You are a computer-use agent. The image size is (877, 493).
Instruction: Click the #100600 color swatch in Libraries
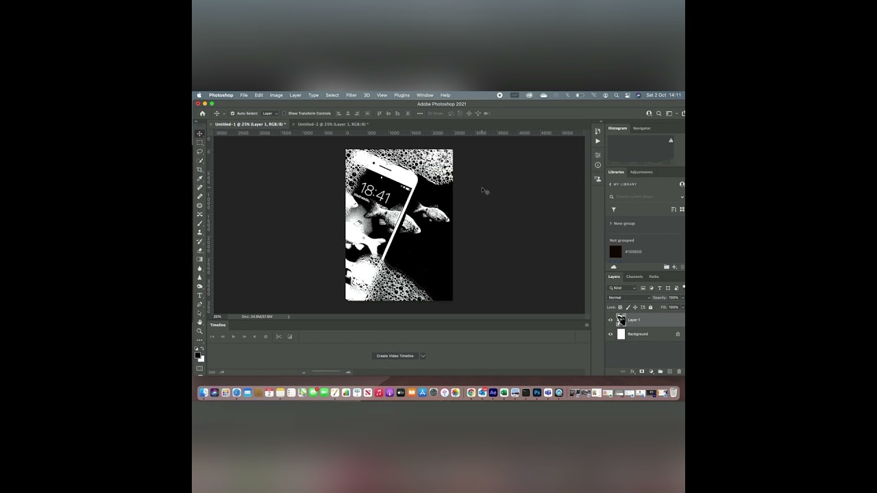tap(615, 251)
